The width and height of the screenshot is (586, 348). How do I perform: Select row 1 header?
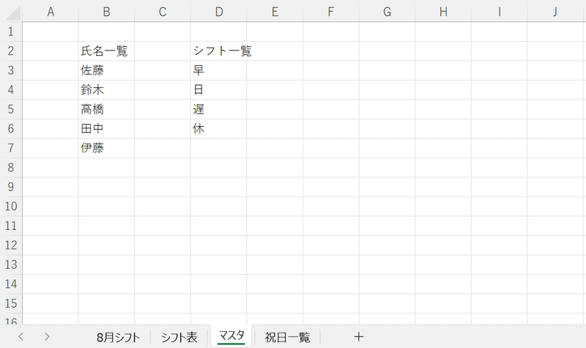(11, 32)
